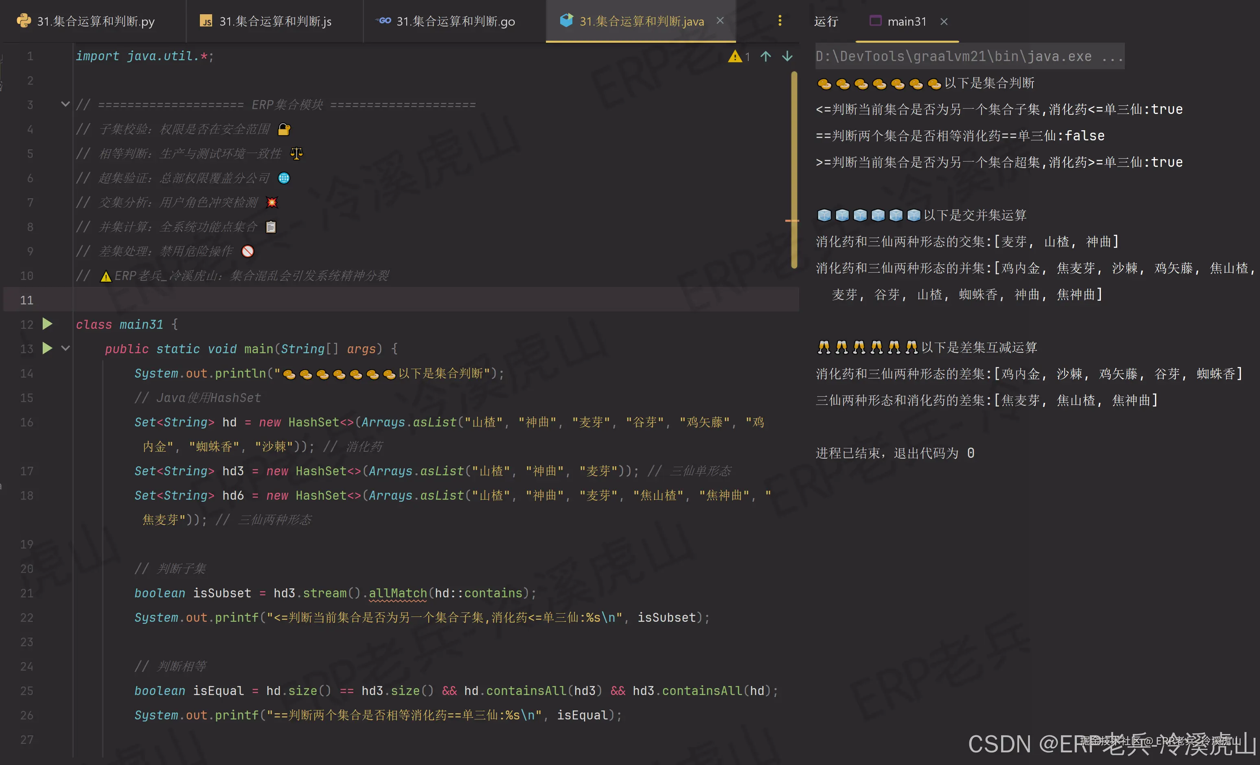The width and height of the screenshot is (1260, 765).
Task: Click the allMatch method with warning underline
Action: (x=397, y=593)
